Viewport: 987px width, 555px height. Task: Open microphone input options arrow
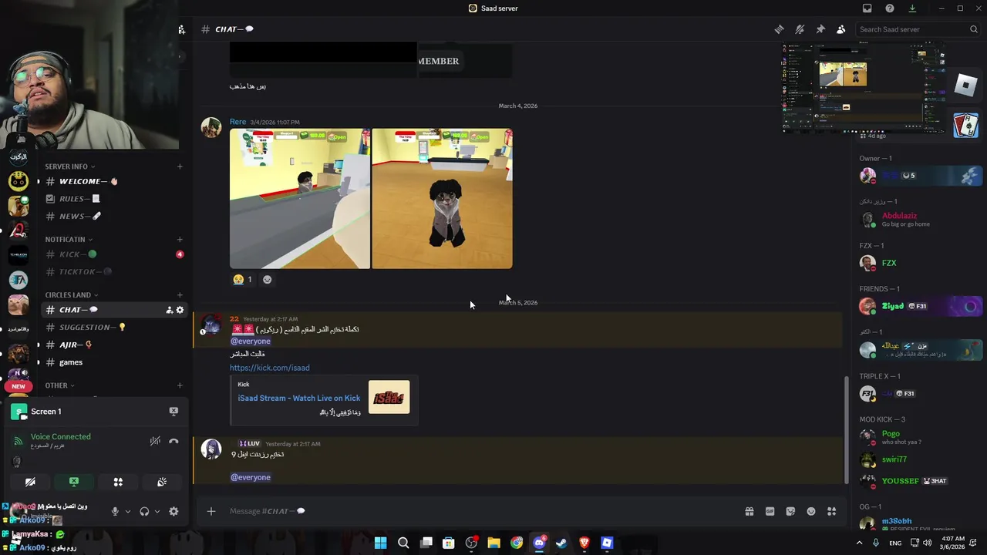point(128,511)
